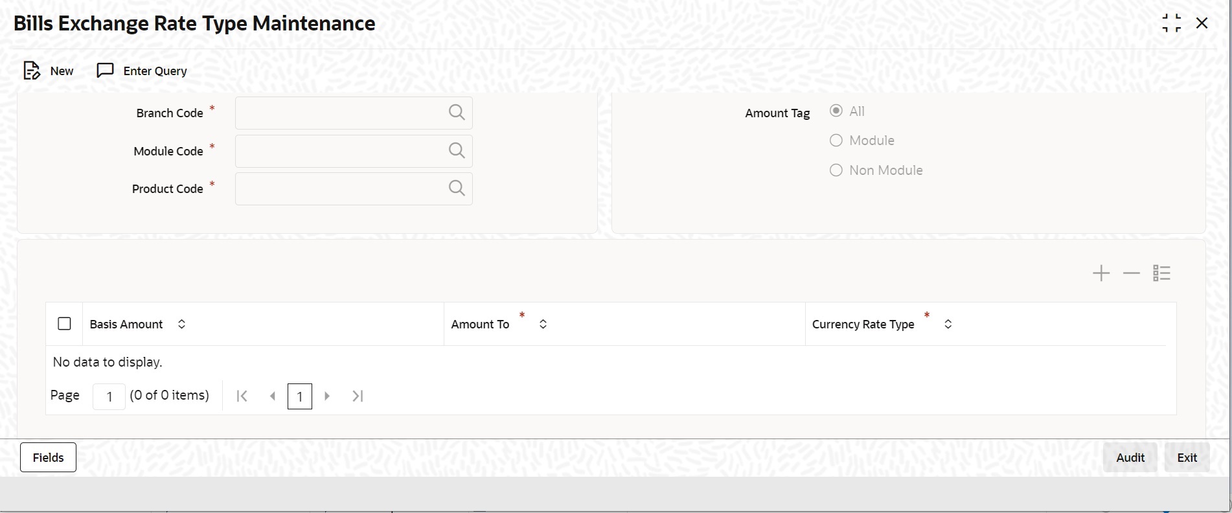The height and width of the screenshot is (513, 1232).
Task: Tick the table header select-all checkbox
Action: click(64, 324)
